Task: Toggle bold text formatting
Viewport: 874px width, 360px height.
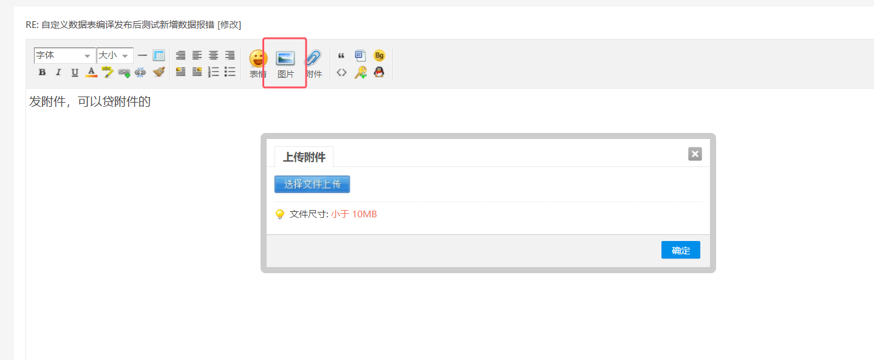Action: (x=42, y=72)
